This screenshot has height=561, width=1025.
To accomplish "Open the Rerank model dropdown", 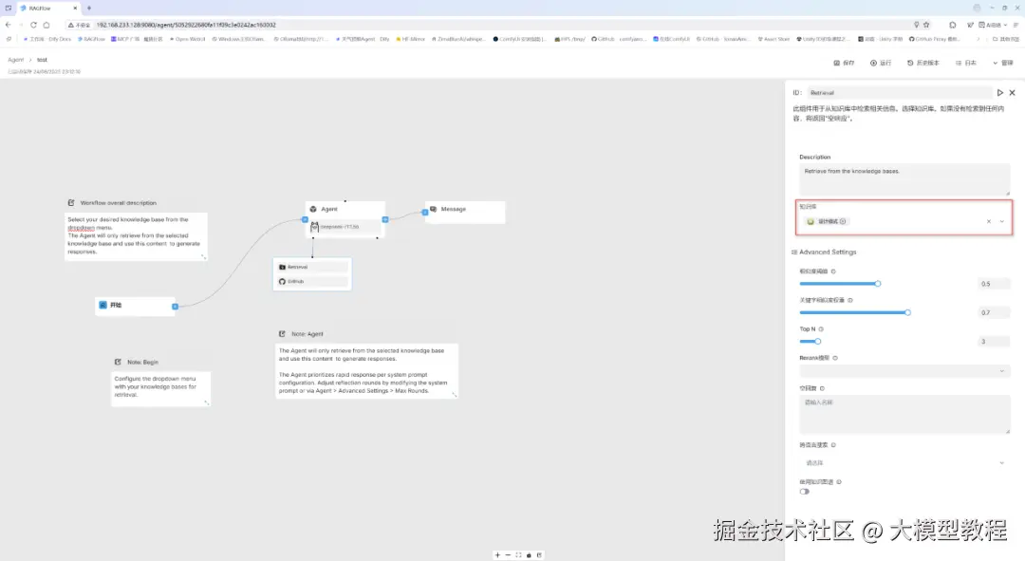I will click(x=904, y=371).
